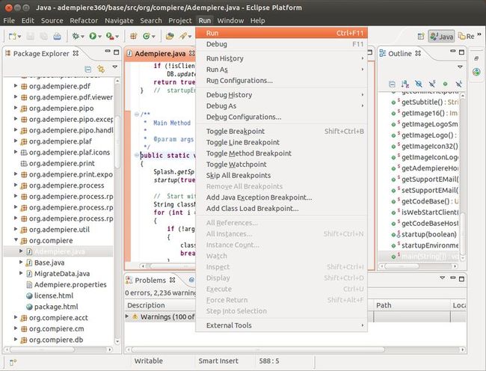This screenshot has height=371, width=486.
Task: Click the restore icon above the globe
Action: point(476,58)
